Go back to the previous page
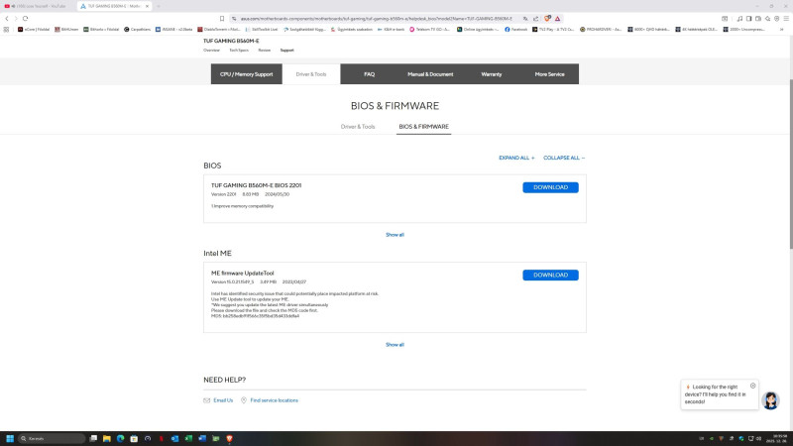This screenshot has width=793, height=446. tap(7, 18)
